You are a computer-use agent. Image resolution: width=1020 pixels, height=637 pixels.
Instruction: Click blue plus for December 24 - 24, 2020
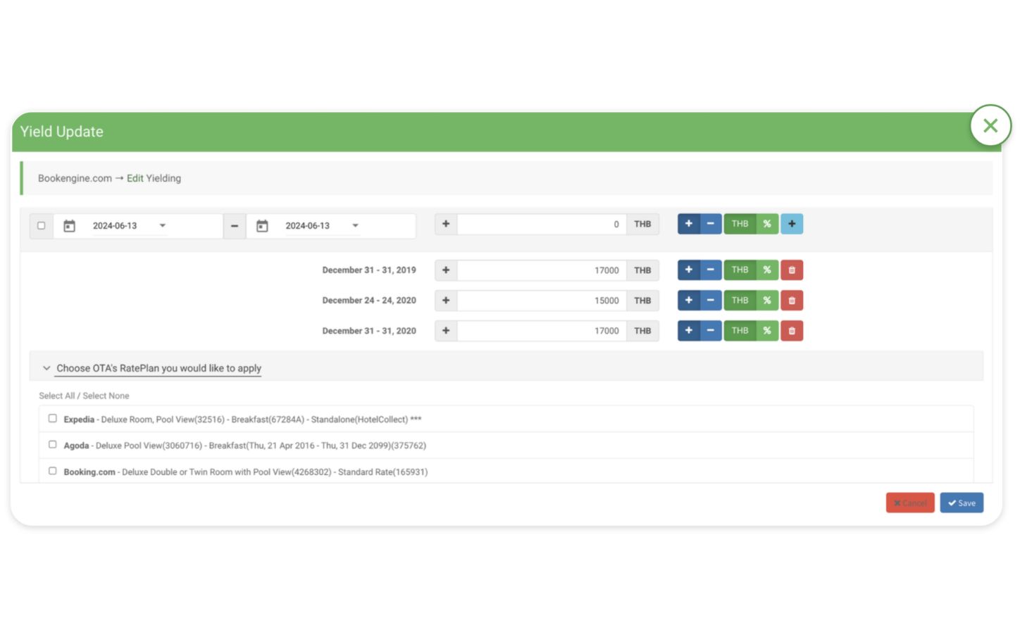[x=689, y=301]
